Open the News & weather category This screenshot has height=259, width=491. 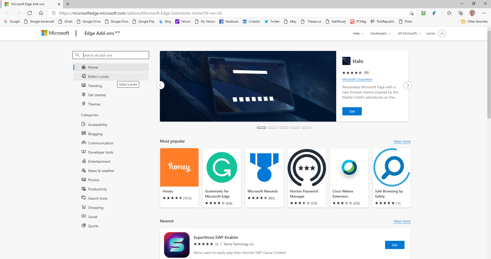(x=111, y=171)
